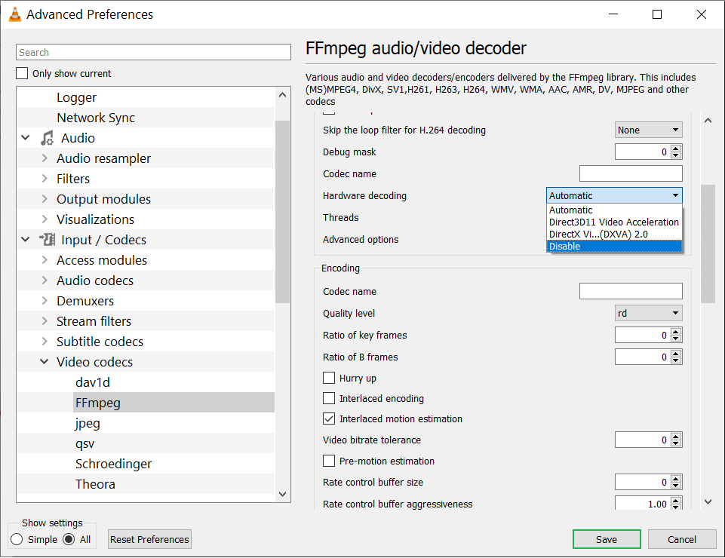Collapse the Audio tree section

click(x=26, y=138)
